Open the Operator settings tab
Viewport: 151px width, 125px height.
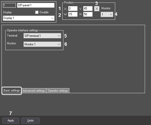(x=58, y=91)
